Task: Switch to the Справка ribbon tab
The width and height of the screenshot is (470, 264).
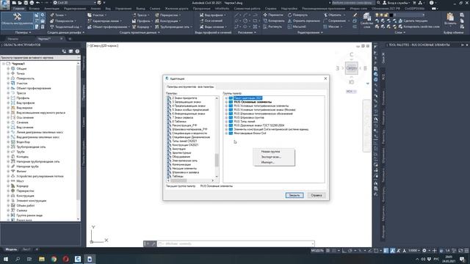Action: (x=270, y=9)
